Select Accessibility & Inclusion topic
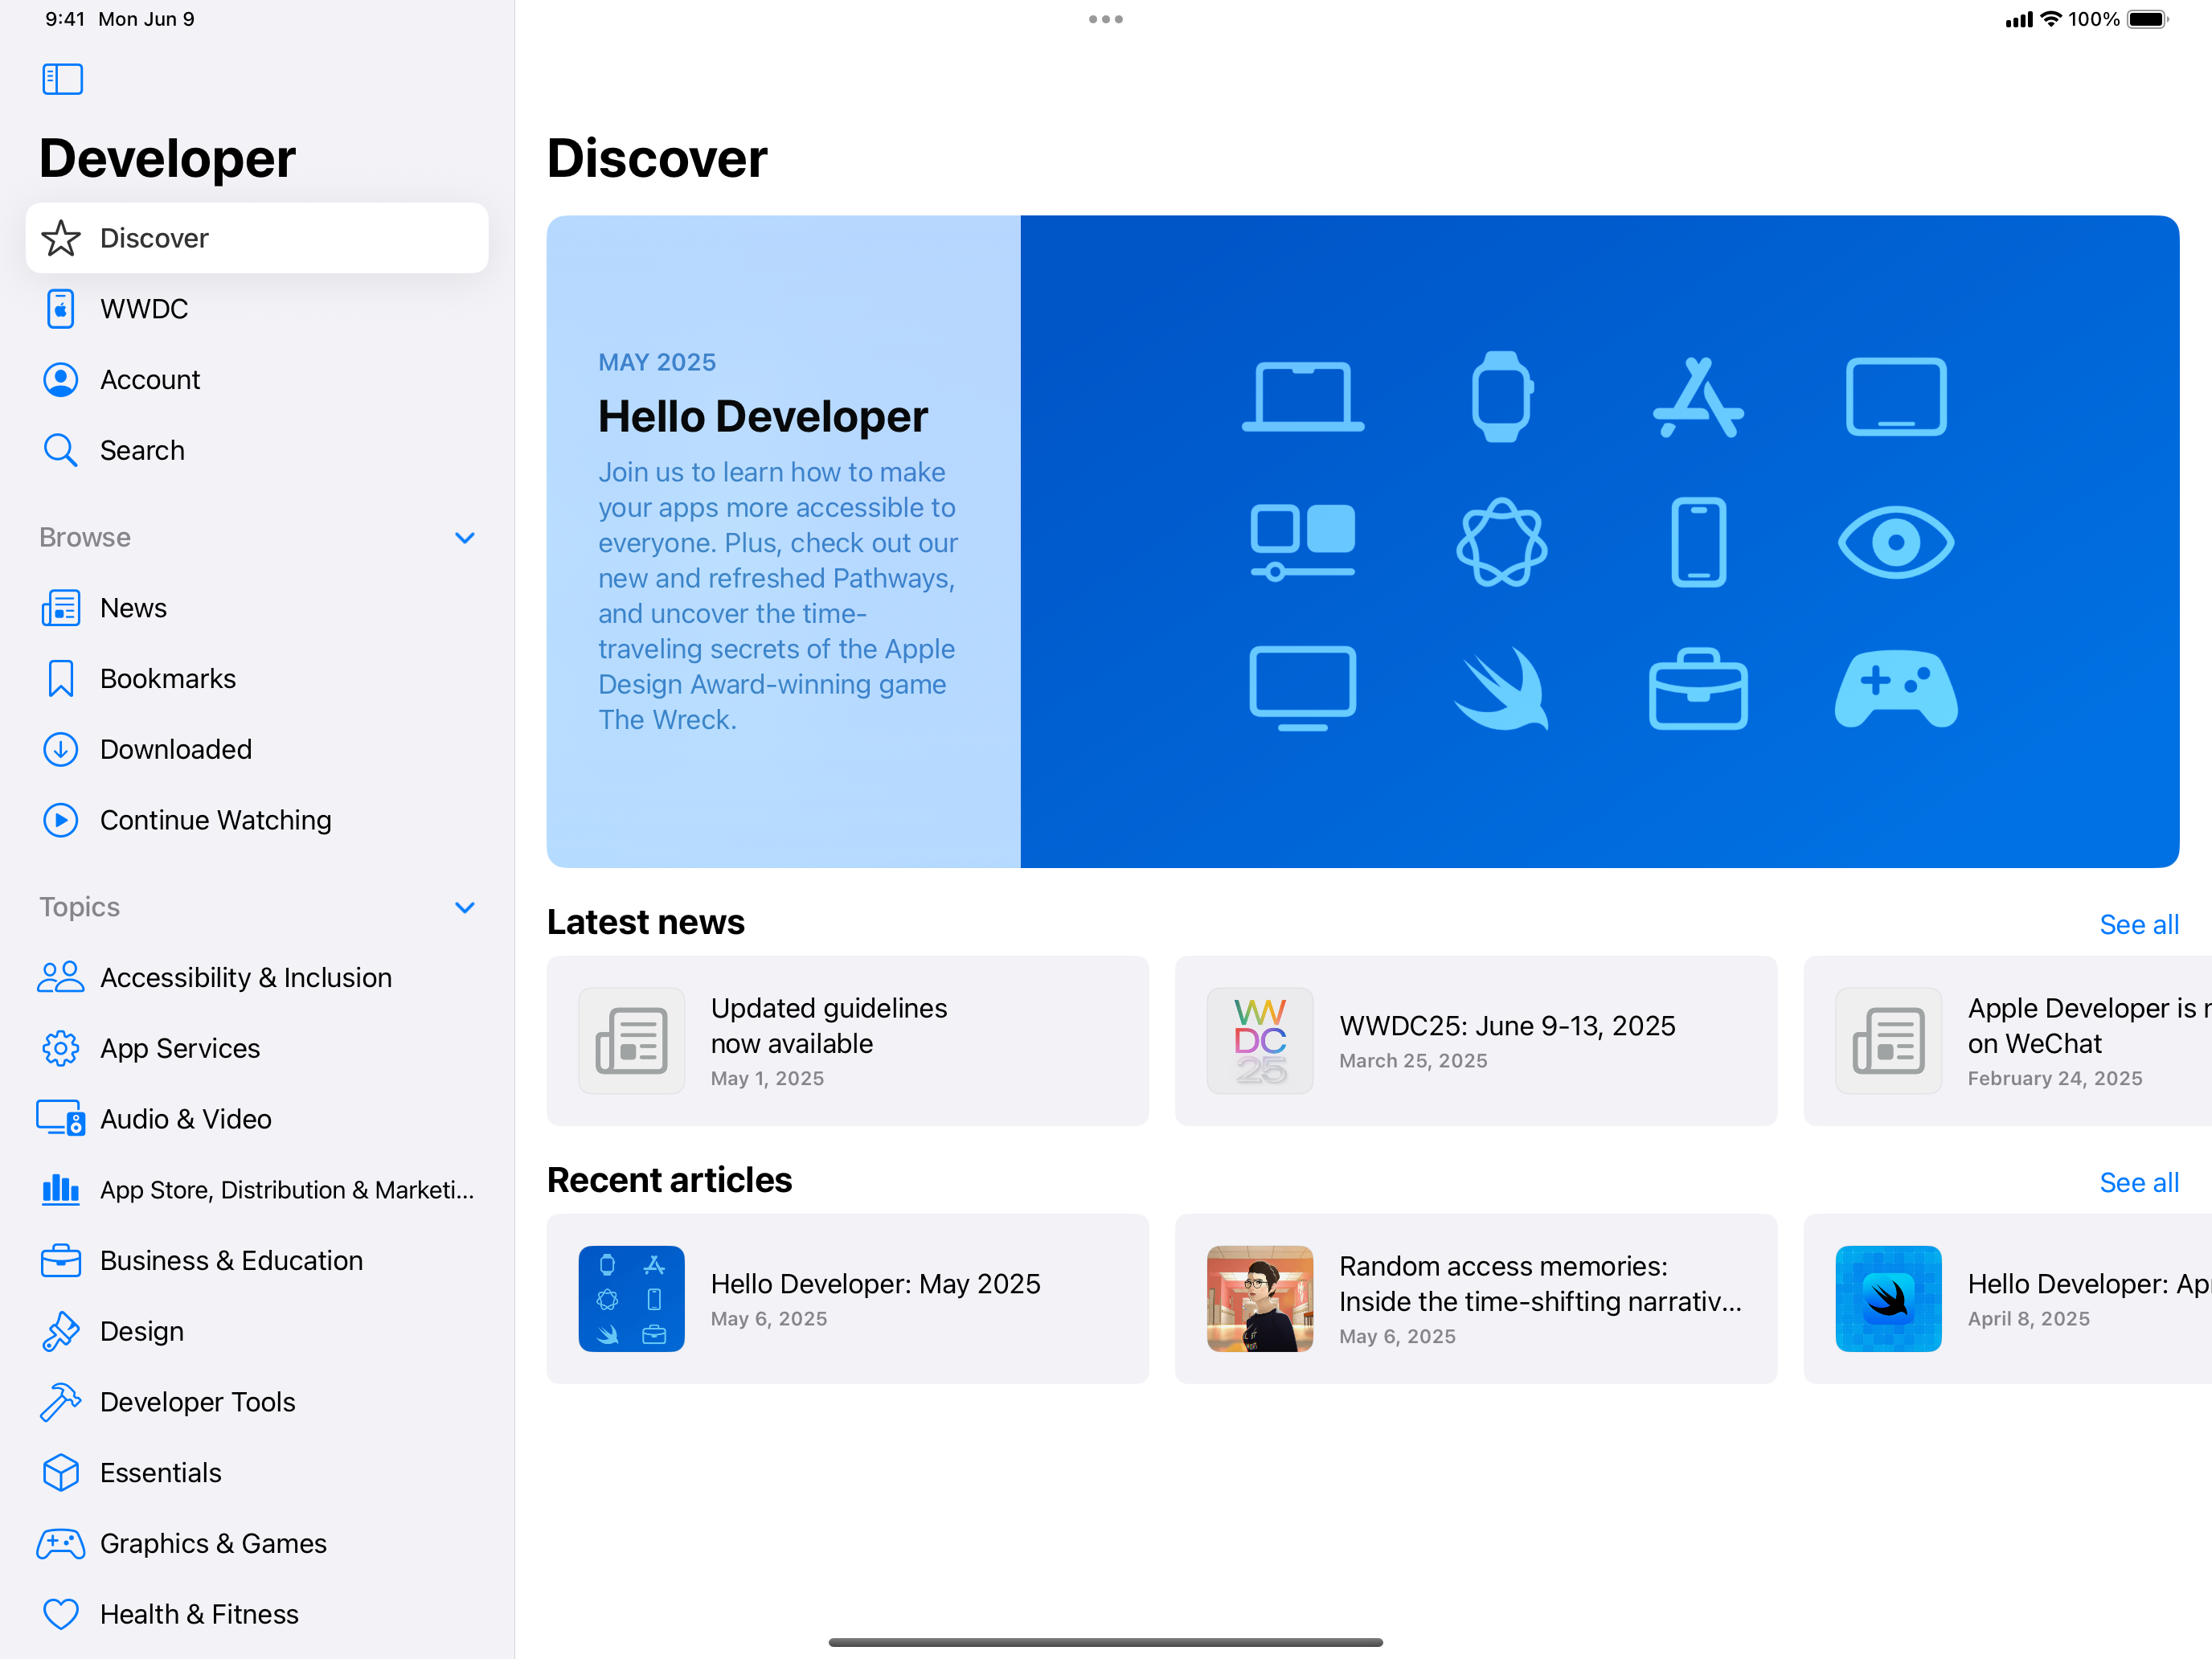This screenshot has width=2212, height=1659. click(x=245, y=977)
